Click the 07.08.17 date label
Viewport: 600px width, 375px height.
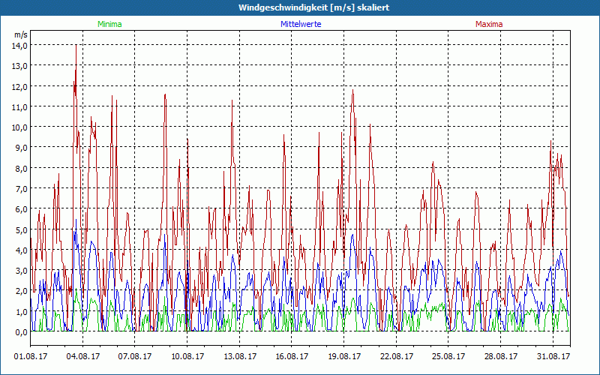point(135,356)
